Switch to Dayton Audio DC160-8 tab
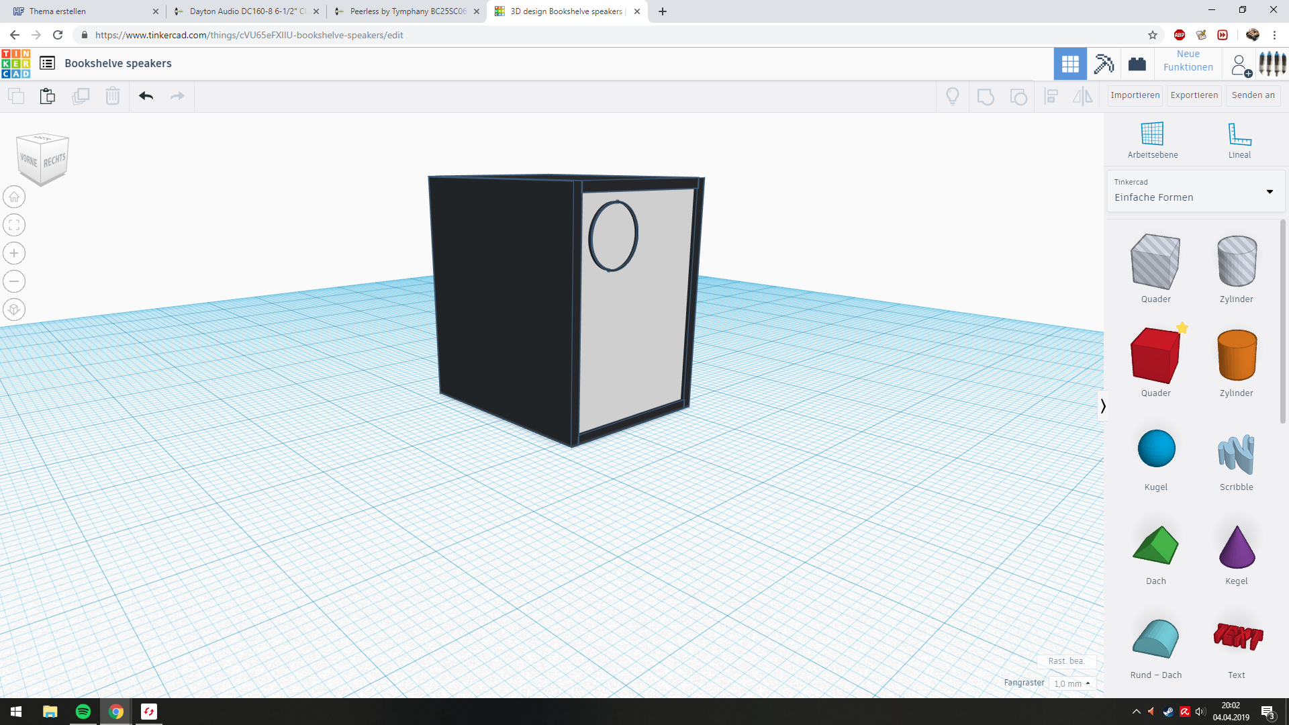Viewport: 1289px width, 725px height. click(x=247, y=11)
